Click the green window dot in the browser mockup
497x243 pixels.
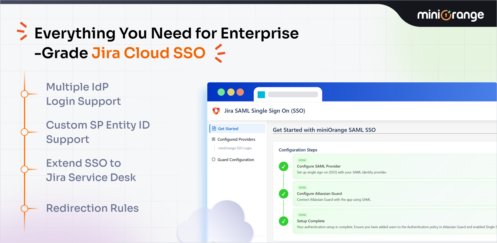[x=221, y=92]
